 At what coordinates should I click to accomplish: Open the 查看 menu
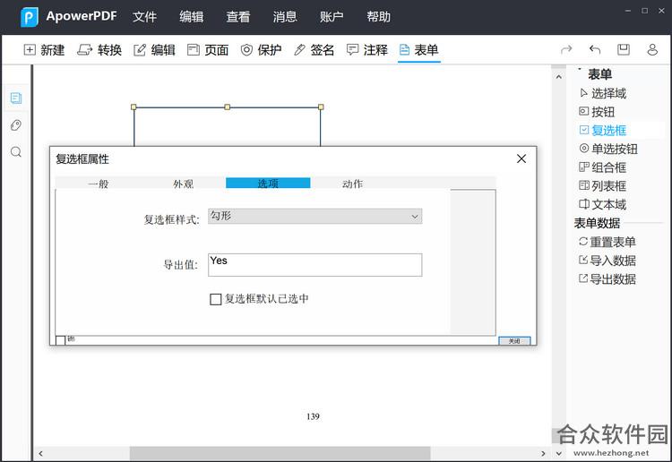[x=237, y=17]
